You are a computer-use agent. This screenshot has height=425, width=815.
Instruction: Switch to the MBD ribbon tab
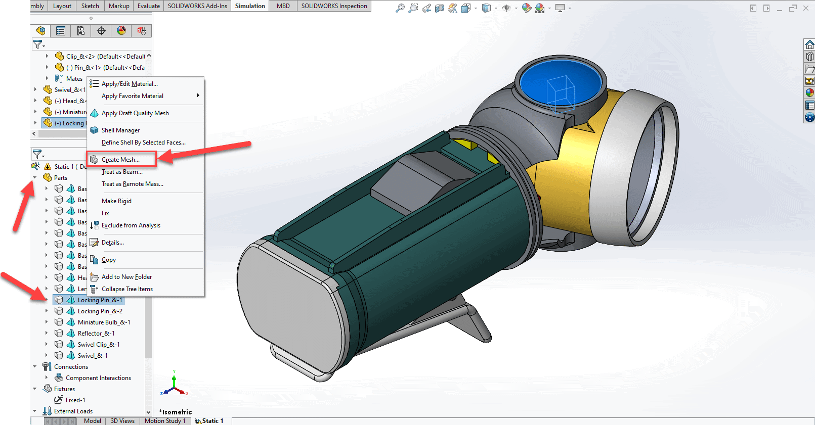click(283, 6)
